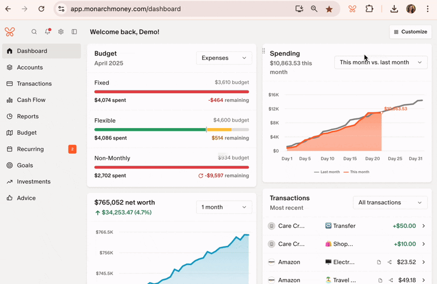Collapse sidebar using the panel icon
This screenshot has width=437, height=284.
74,32
